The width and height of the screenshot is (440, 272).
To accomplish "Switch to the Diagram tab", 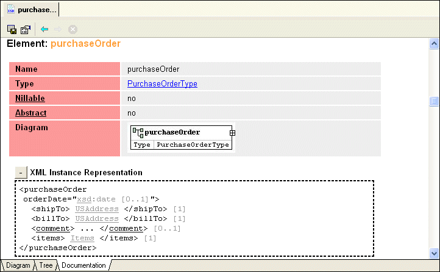I will [18, 266].
